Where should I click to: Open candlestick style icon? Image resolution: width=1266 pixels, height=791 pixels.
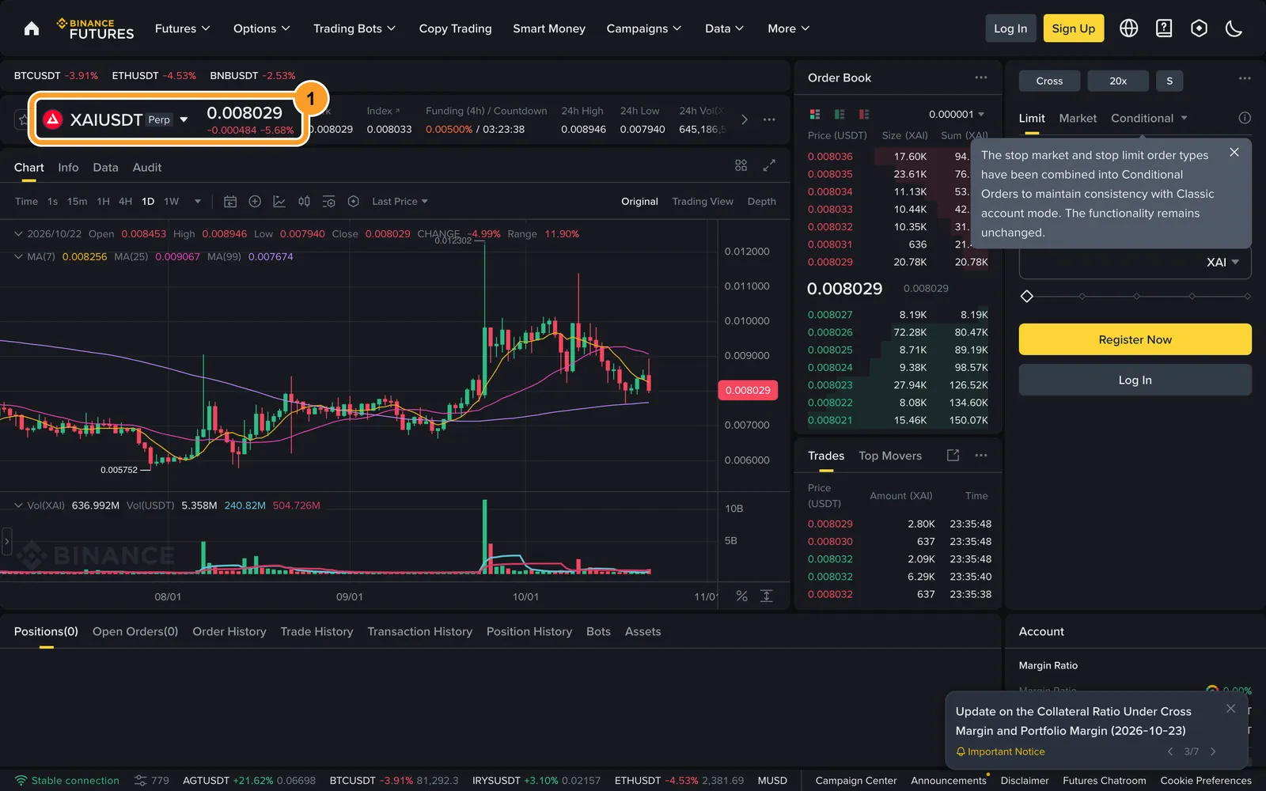(x=304, y=202)
